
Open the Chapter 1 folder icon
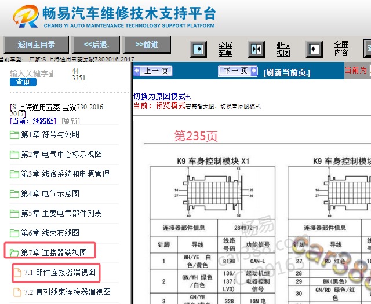(x=14, y=135)
